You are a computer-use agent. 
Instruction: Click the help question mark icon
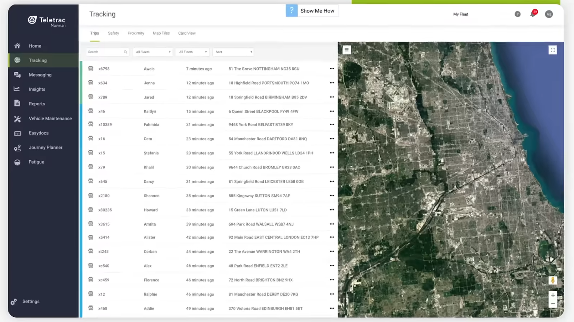(517, 14)
